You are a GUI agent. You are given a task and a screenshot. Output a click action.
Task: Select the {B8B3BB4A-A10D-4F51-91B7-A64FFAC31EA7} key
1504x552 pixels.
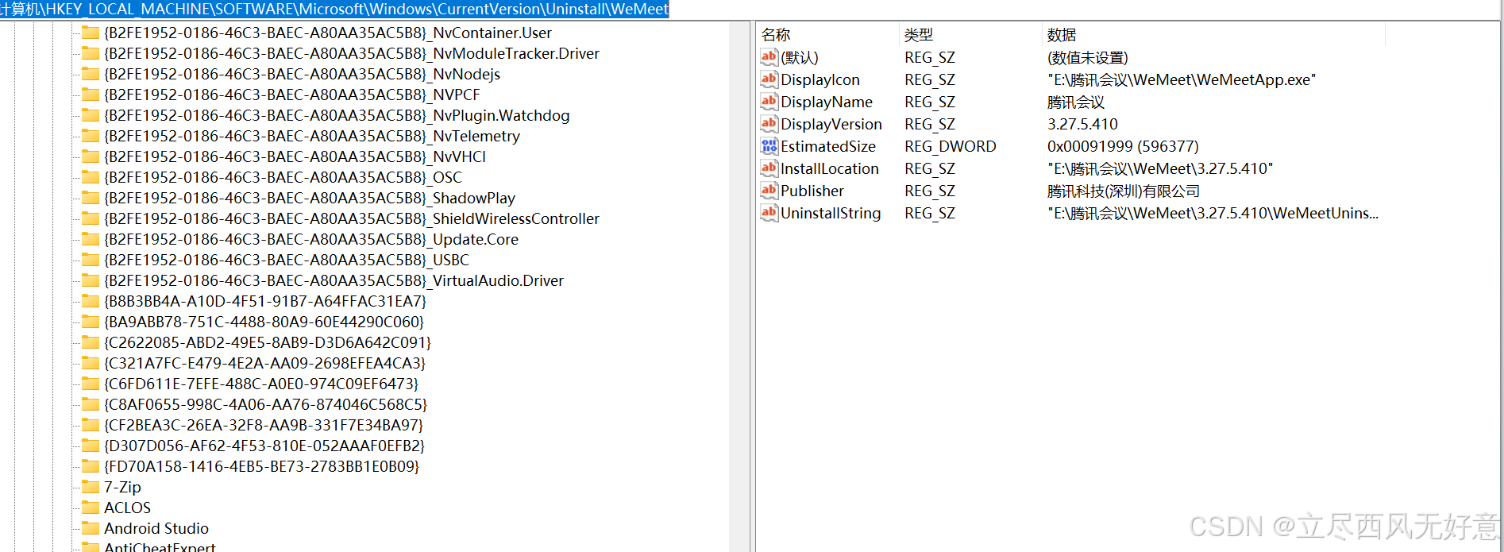(x=265, y=301)
